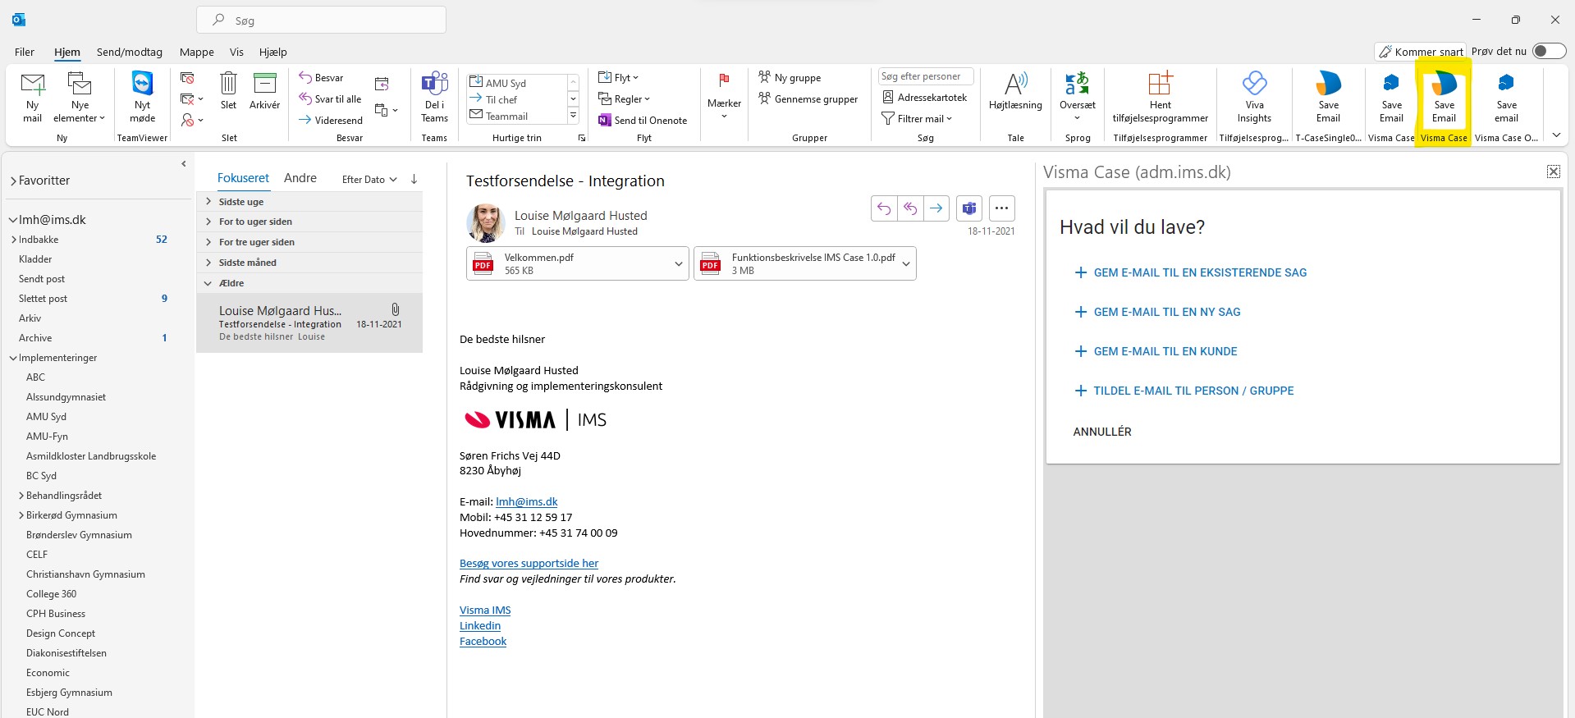Click highlighted Save Email Visma Case button
This screenshot has width=1575, height=718.
(x=1444, y=97)
